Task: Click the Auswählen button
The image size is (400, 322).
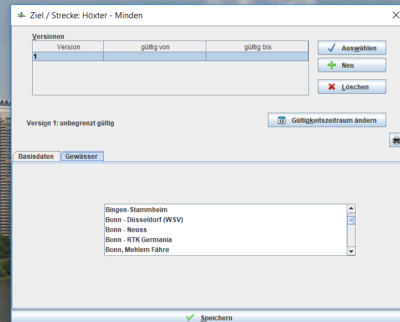Action: tap(352, 48)
